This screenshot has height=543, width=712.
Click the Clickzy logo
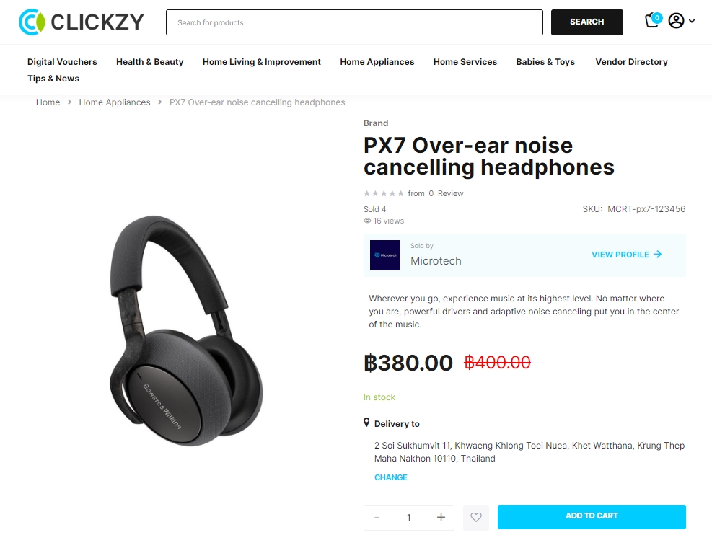(x=82, y=22)
